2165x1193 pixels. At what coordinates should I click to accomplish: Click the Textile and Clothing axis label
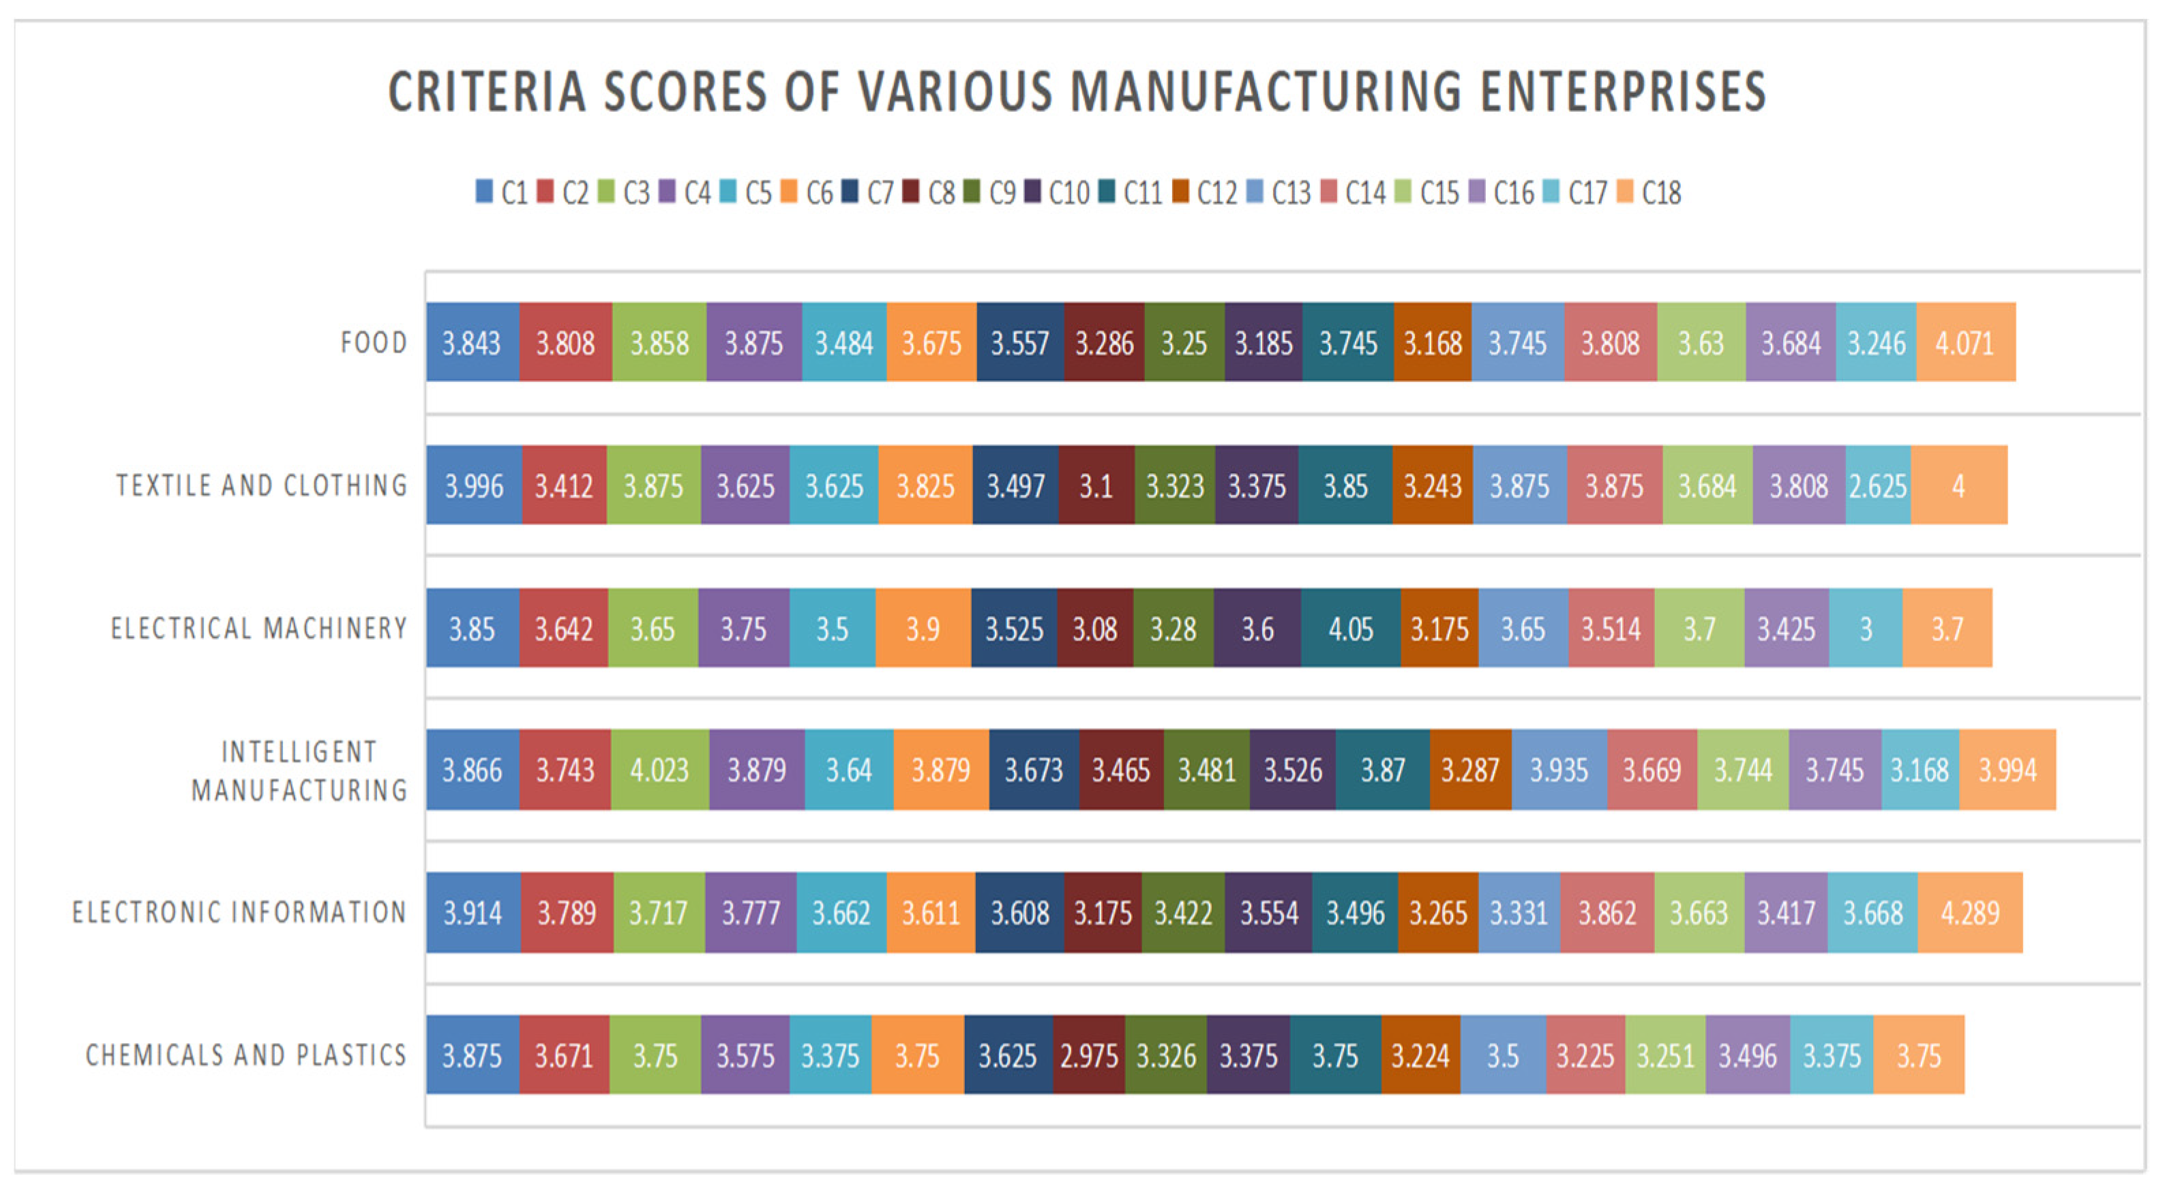(261, 485)
